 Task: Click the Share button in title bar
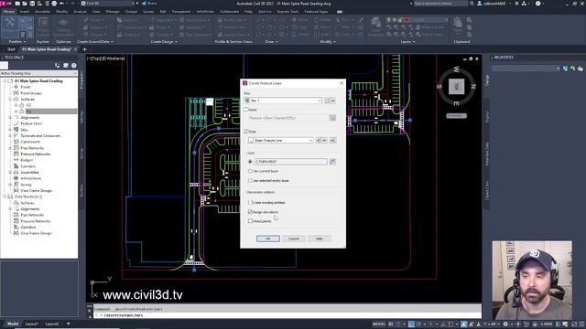(149, 4)
